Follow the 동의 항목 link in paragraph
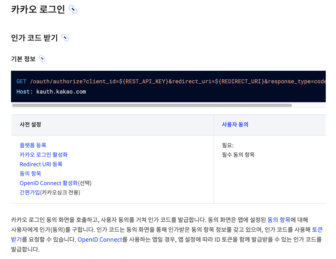 coord(279,220)
